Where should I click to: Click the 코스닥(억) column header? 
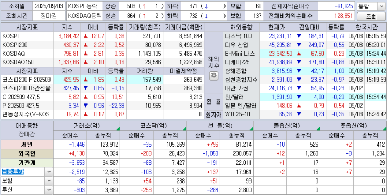[x=153, y=126]
